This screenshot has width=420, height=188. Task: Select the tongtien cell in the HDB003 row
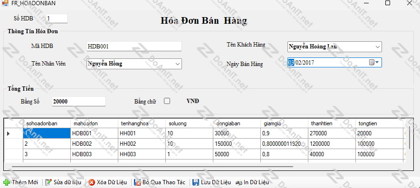380,154
